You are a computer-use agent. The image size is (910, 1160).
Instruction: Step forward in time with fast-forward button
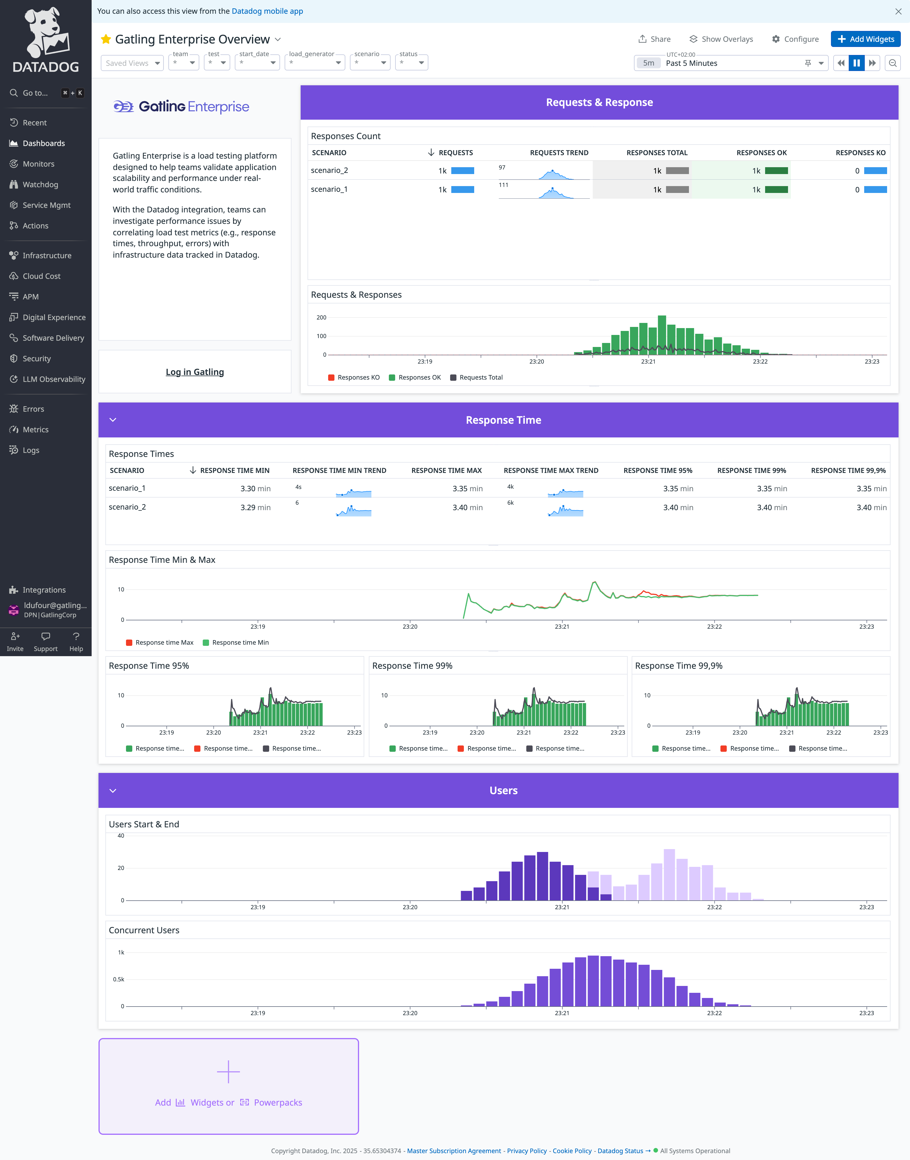(x=872, y=63)
